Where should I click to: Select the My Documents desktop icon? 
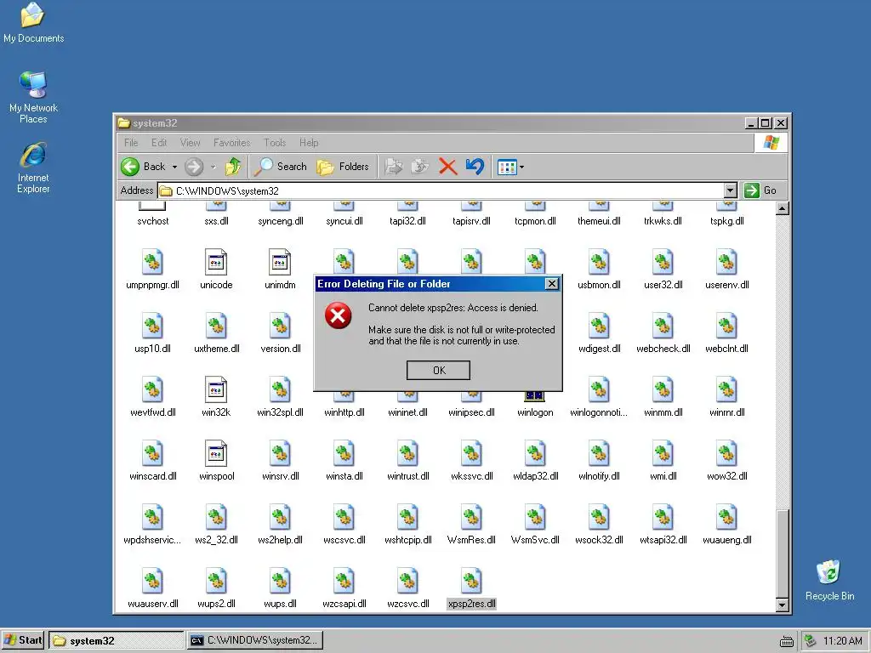33,23
